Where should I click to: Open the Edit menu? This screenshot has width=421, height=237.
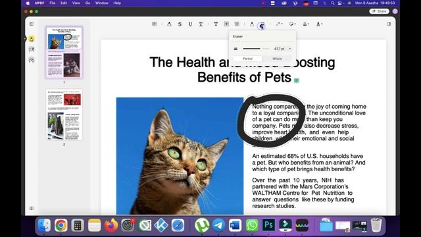tap(64, 3)
